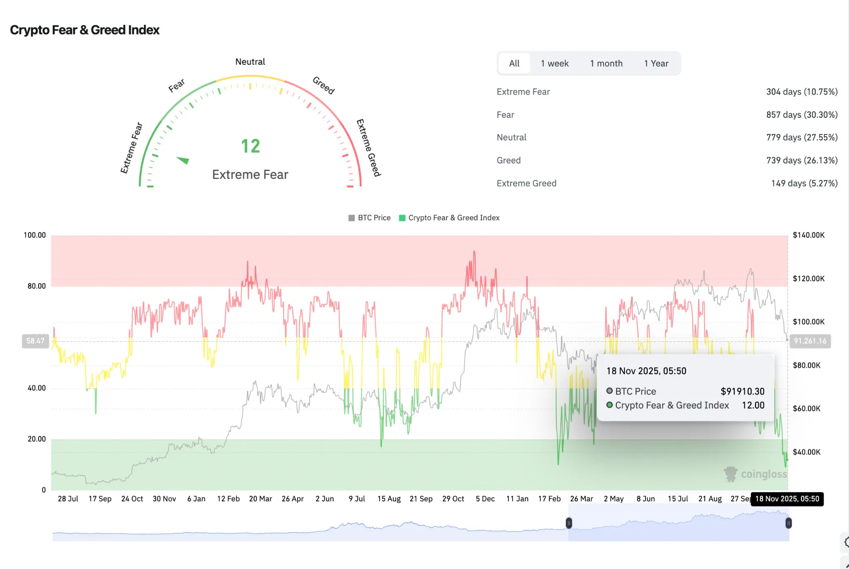Click the settings gear icon at right edge
This screenshot has height=569, width=849.
pyautogui.click(x=846, y=542)
